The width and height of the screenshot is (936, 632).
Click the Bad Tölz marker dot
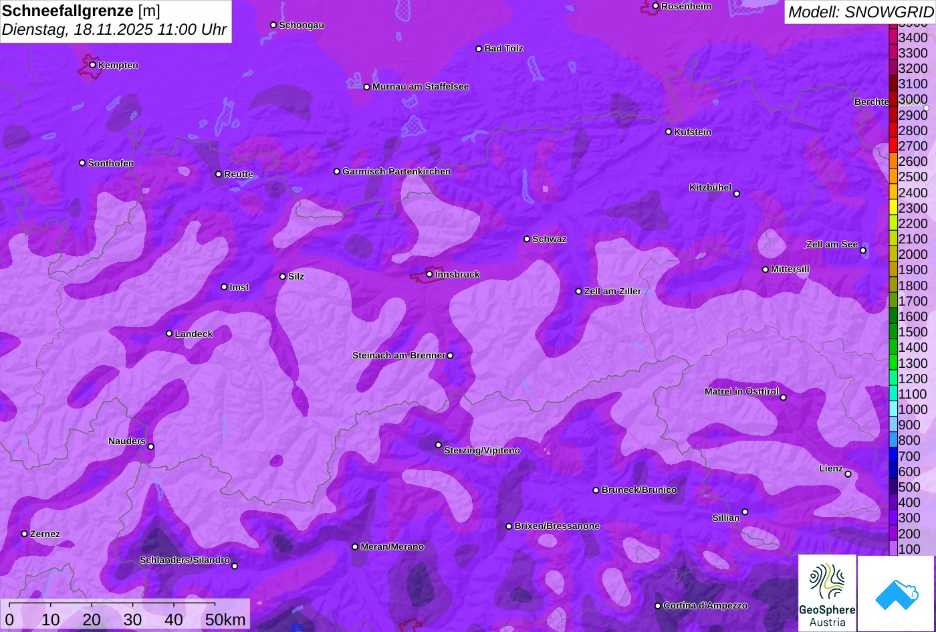(x=479, y=49)
